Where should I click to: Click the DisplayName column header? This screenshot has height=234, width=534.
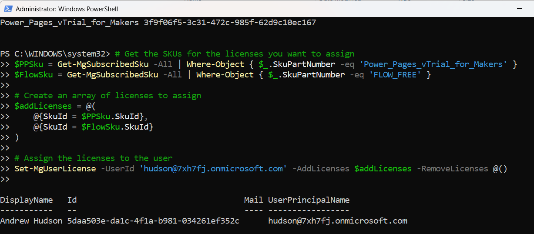click(x=26, y=200)
